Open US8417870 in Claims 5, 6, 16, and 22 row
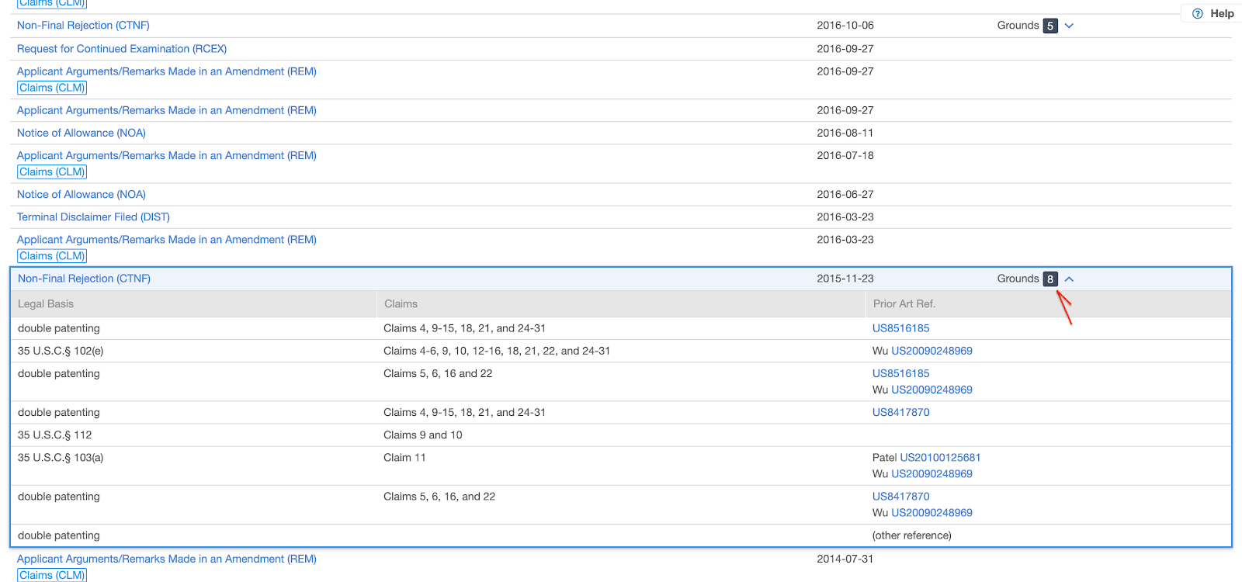 (900, 497)
